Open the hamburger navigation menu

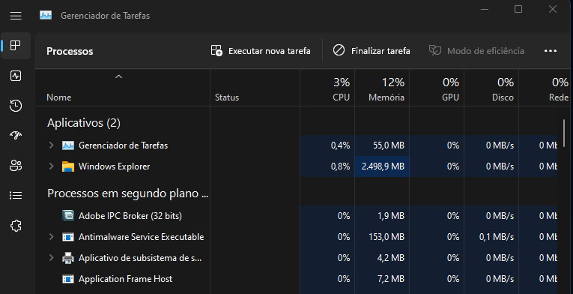(x=16, y=16)
